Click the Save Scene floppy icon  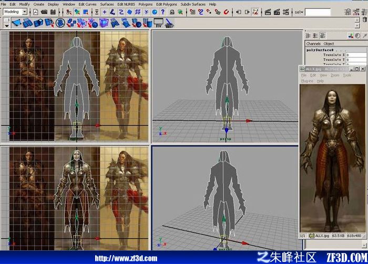pos(53,12)
